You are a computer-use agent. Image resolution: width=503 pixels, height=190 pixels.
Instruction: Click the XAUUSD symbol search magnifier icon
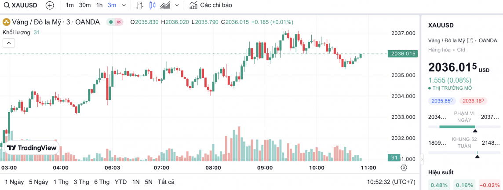(7, 6)
